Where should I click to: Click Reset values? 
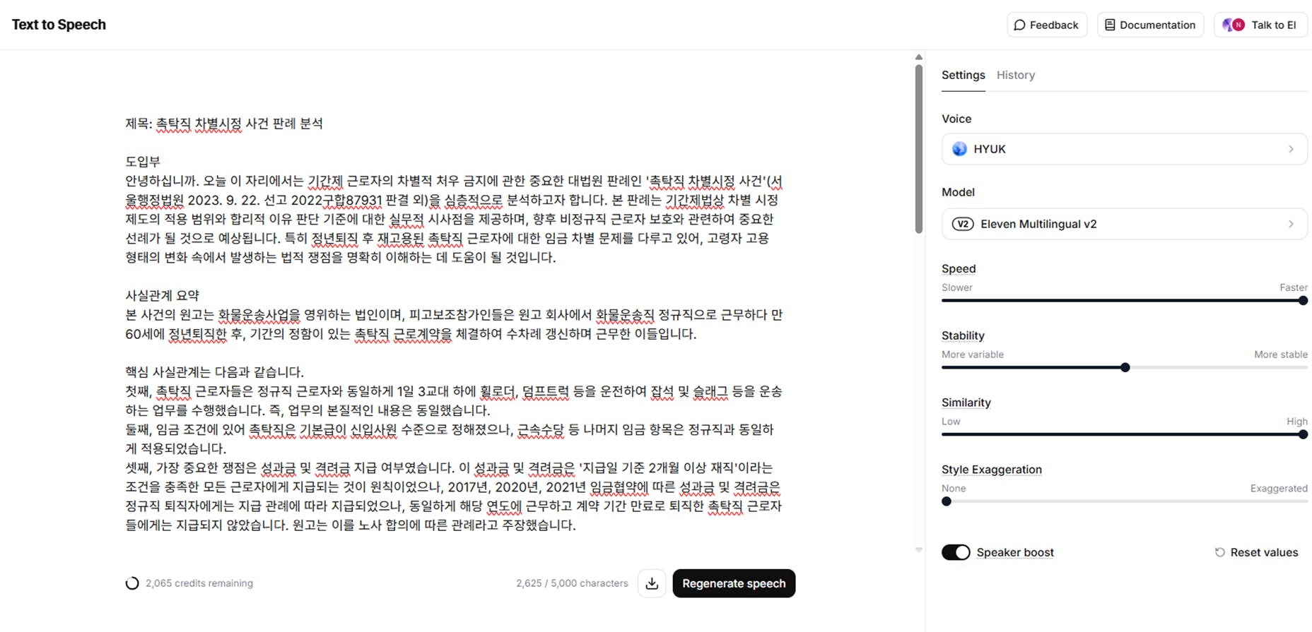point(1256,552)
